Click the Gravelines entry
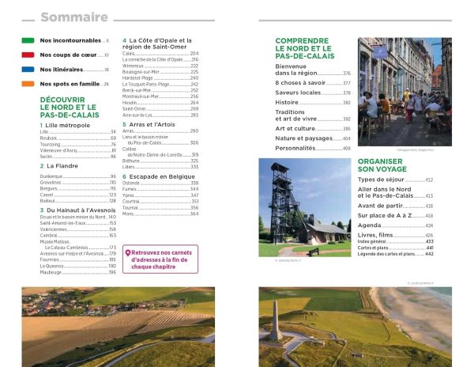Screen dimensions: 474x367 [x=78, y=183]
